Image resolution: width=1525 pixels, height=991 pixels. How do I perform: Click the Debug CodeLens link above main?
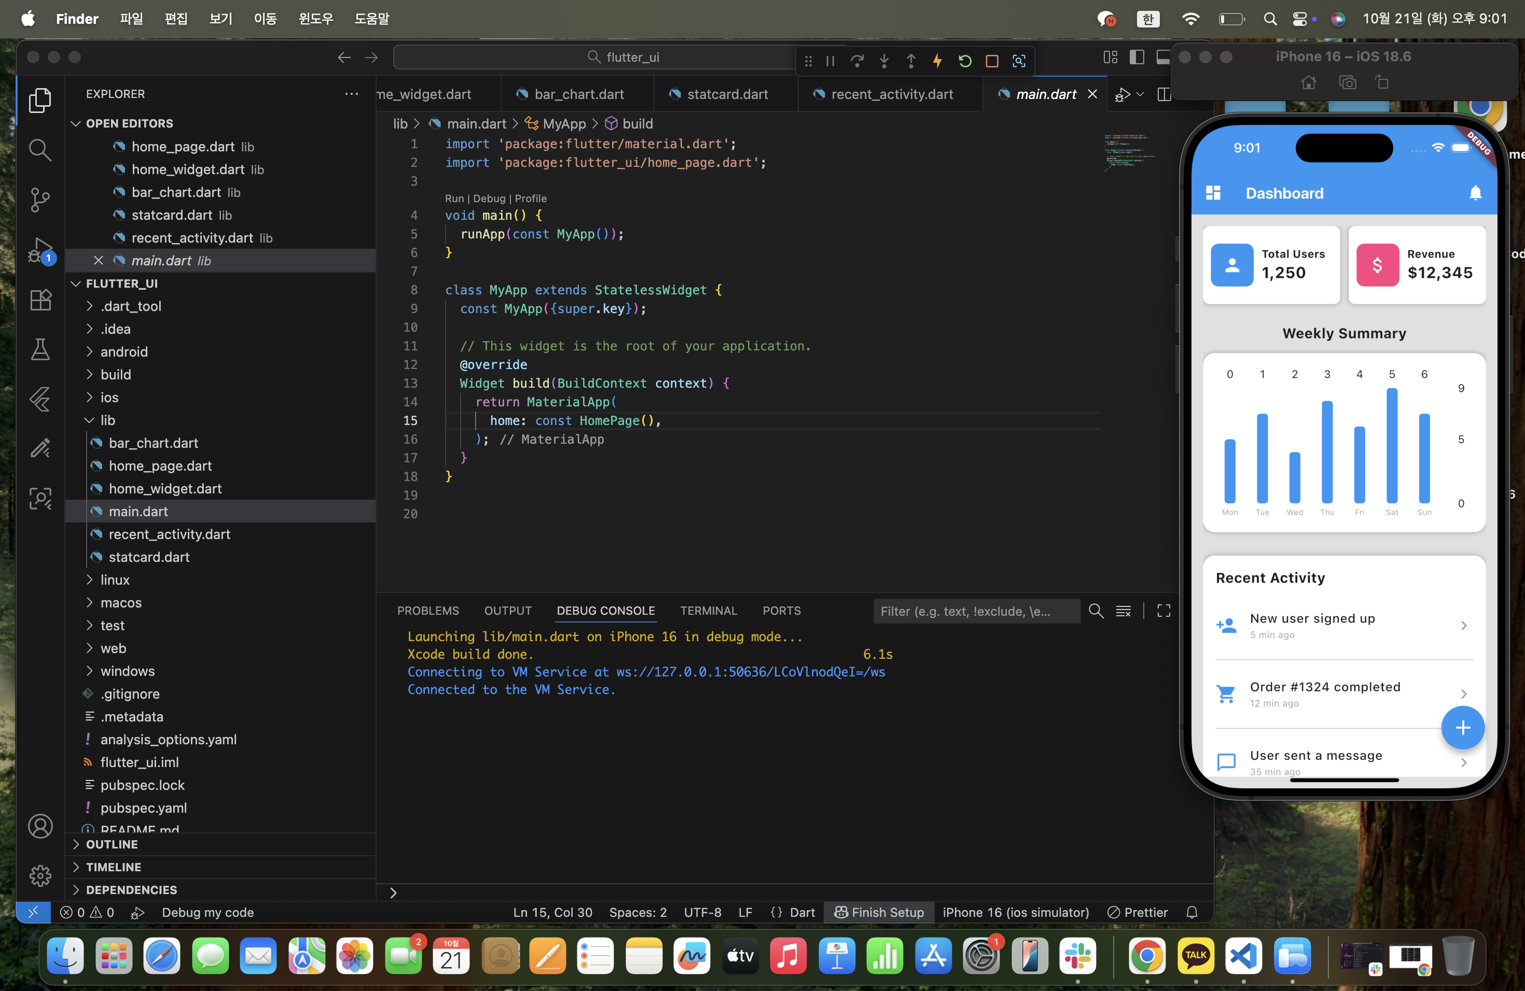click(x=489, y=199)
